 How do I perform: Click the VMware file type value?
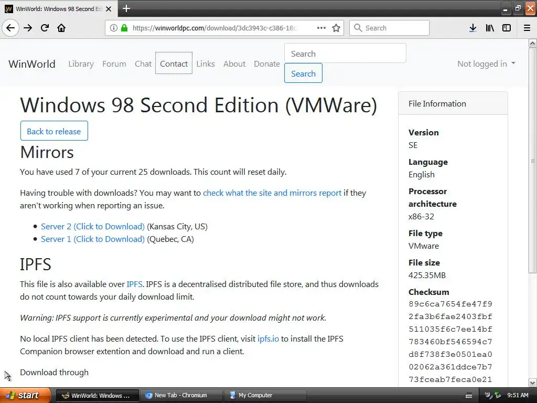tap(424, 246)
